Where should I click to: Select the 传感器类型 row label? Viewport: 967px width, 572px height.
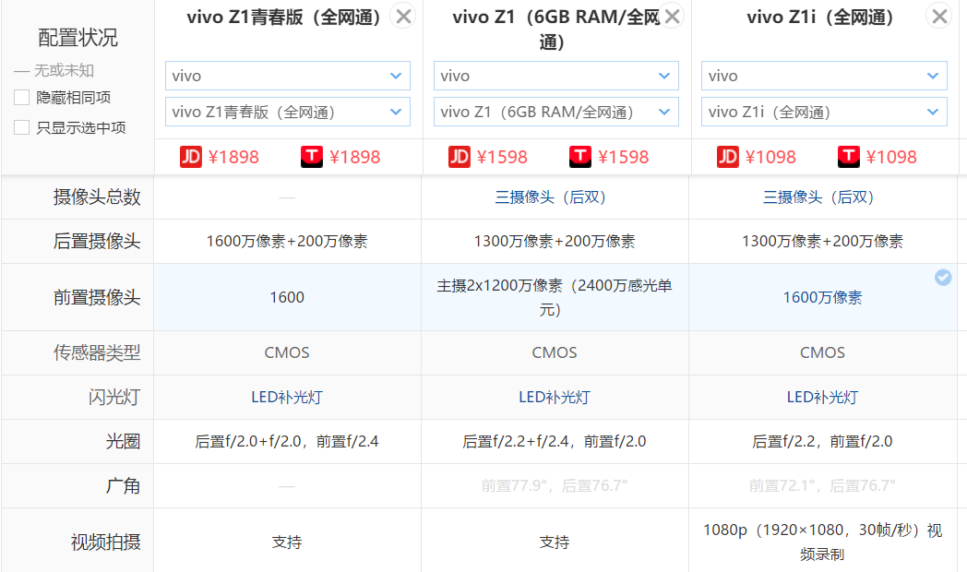[97, 352]
